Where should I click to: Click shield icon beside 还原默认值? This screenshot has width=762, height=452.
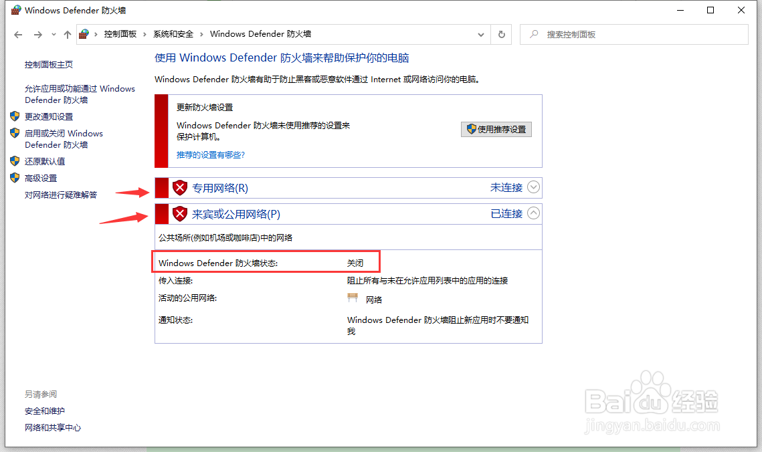[x=15, y=160]
